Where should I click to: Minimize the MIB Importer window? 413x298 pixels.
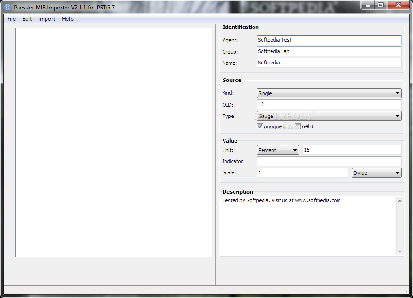click(x=368, y=5)
